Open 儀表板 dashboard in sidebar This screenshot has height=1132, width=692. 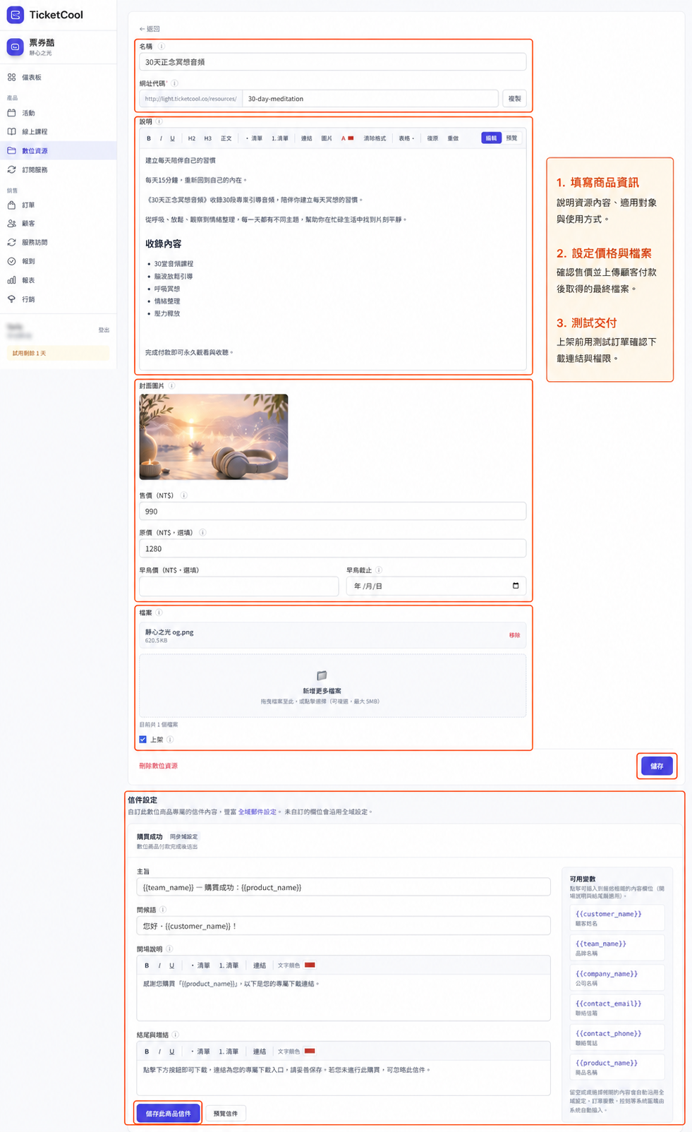click(x=31, y=78)
